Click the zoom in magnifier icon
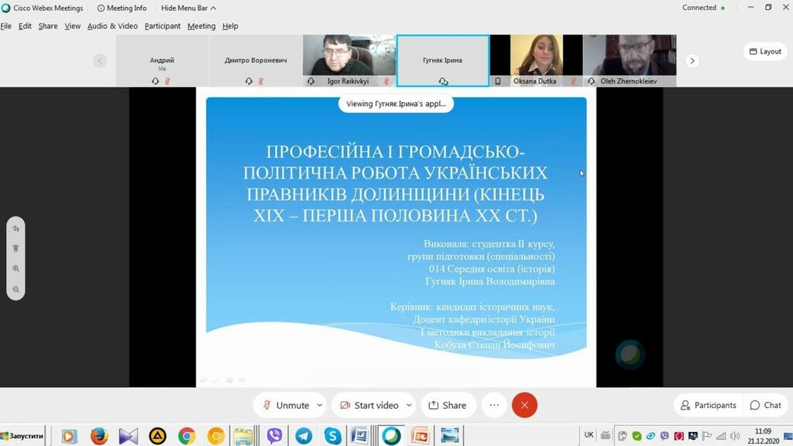 click(15, 269)
